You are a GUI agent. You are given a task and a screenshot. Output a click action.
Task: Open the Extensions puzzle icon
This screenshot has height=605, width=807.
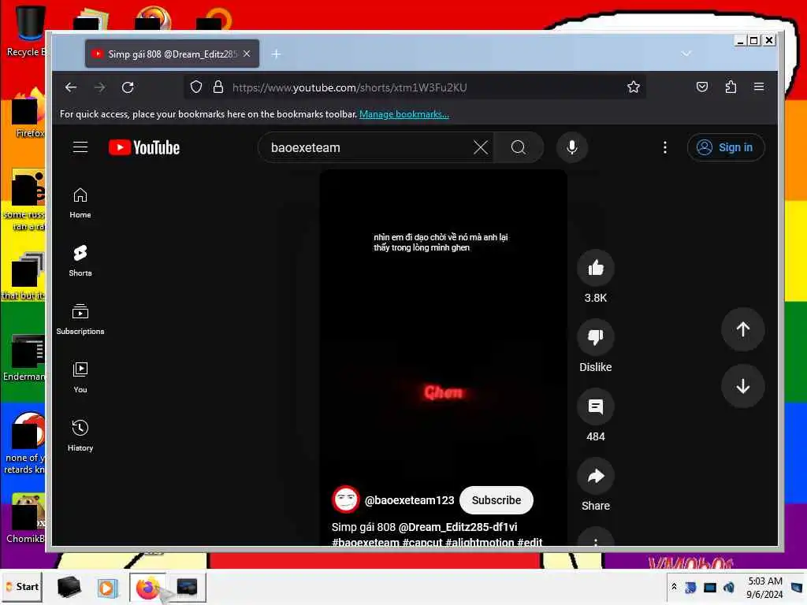click(731, 87)
